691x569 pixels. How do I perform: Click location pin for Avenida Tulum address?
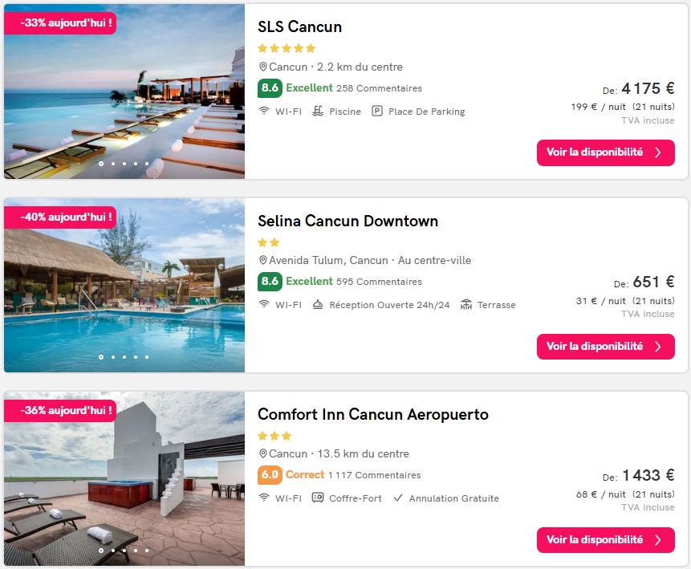(x=262, y=261)
